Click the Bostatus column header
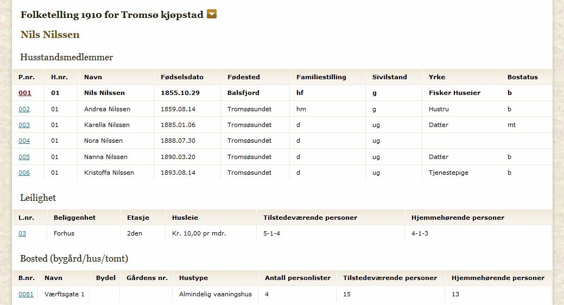 click(523, 77)
